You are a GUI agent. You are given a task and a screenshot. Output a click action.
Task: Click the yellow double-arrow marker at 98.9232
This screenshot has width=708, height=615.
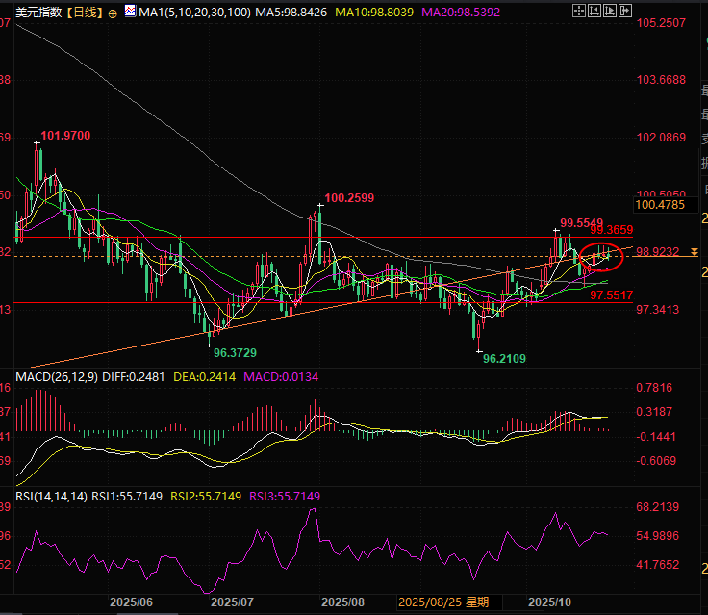pos(694,251)
